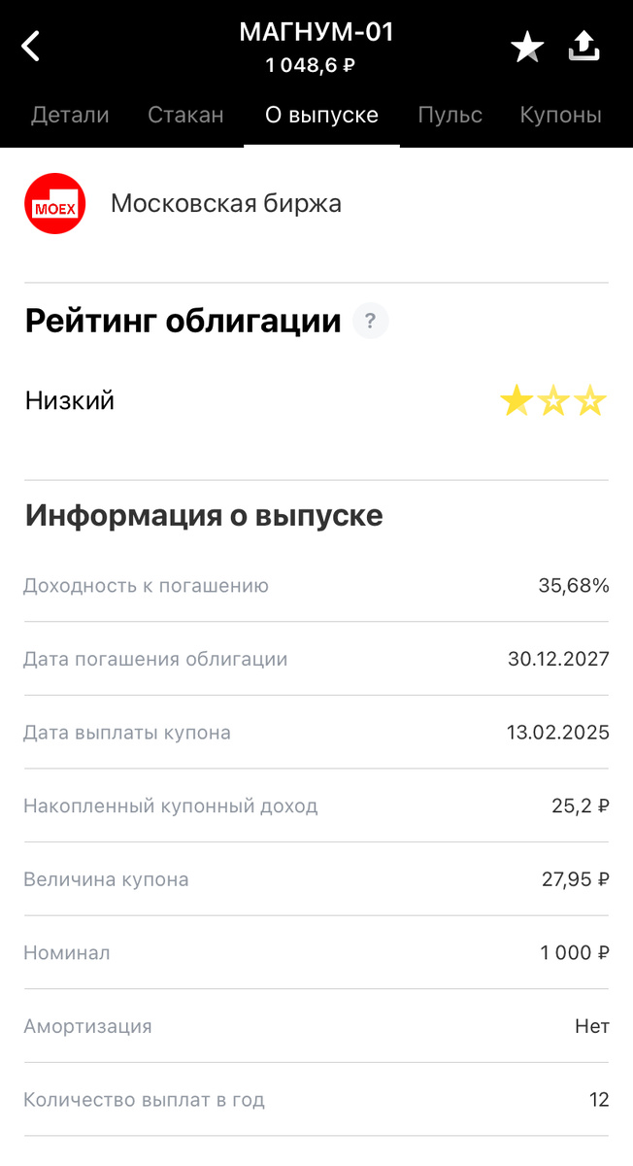Add МАГНУМ-01 bond to favorites via star
The width and height of the screenshot is (633, 1166).
[527, 45]
